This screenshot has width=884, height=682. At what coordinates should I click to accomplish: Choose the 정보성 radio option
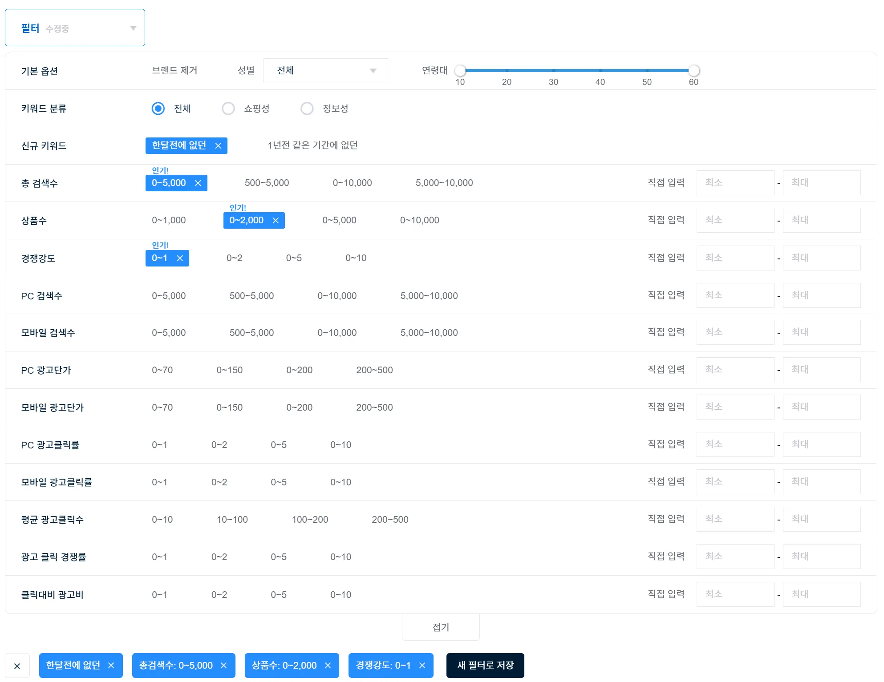(307, 109)
